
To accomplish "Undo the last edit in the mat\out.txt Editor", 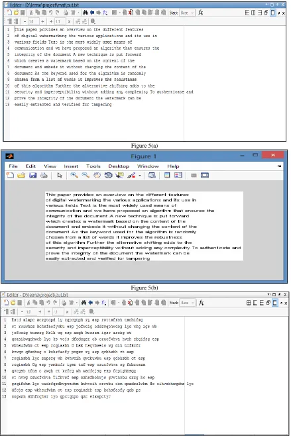I will click(51, 13).
